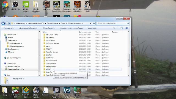Open Far Cry 3 (DX11) desktop shortcut

tap(67, 92)
